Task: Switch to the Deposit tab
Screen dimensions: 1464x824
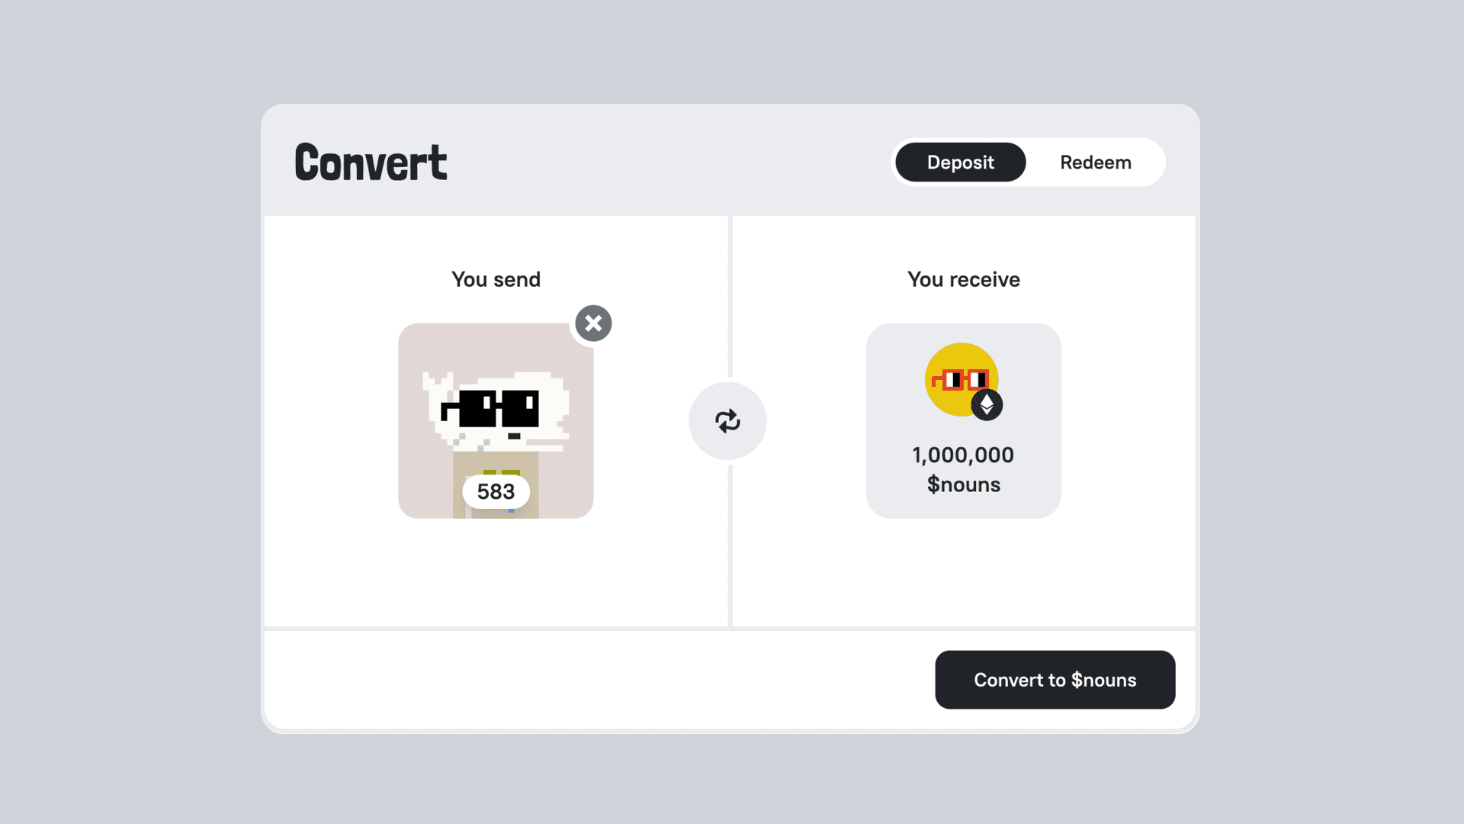Action: coord(960,163)
